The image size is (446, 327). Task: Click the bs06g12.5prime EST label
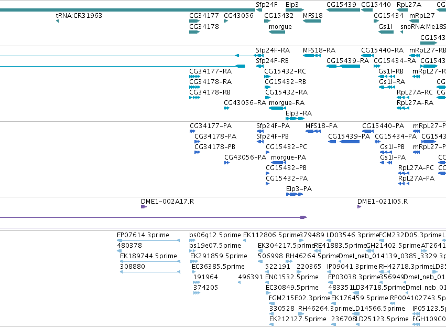point(215,235)
